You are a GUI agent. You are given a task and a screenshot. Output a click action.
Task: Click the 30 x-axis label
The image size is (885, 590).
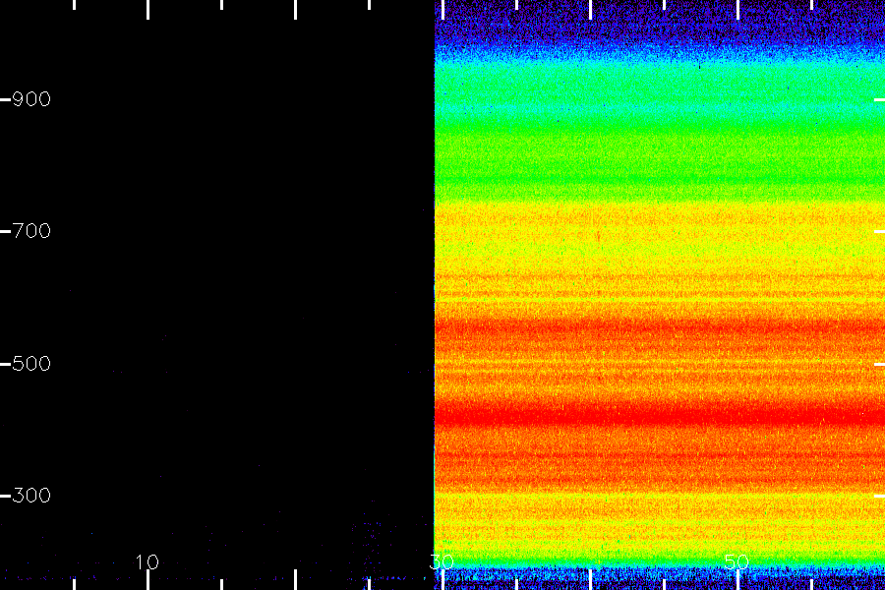coord(442,561)
